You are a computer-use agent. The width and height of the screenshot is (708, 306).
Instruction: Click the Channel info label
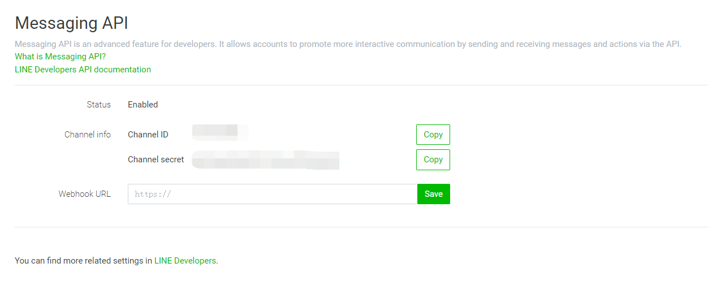coord(87,135)
